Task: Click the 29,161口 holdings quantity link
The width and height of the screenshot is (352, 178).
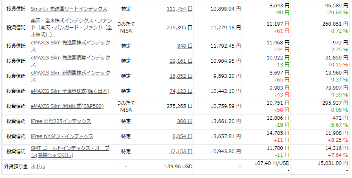Action: click(181, 61)
